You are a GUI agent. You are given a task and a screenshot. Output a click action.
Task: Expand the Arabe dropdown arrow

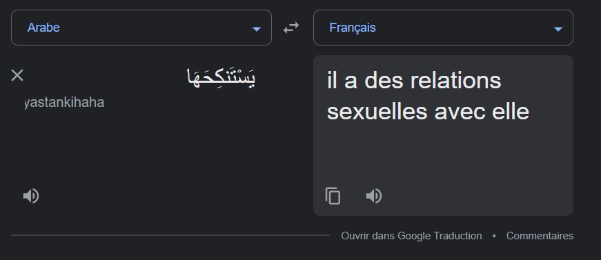click(x=257, y=29)
